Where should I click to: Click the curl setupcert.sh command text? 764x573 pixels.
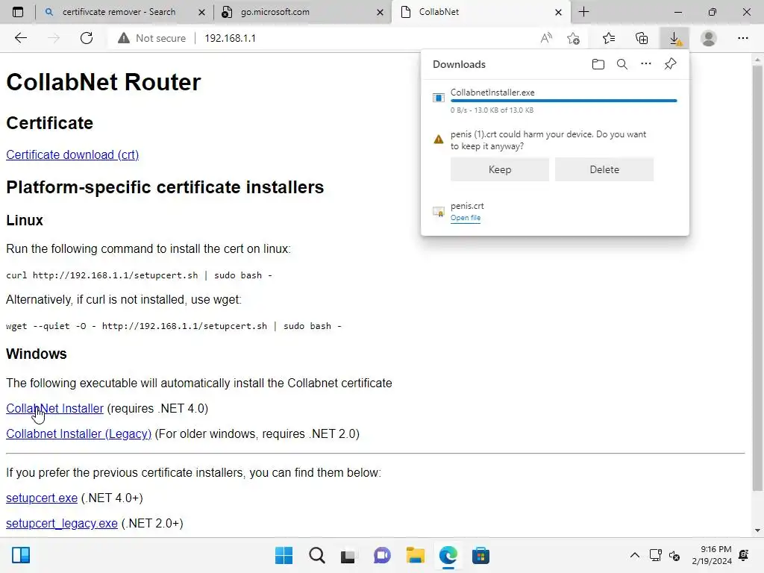tap(139, 275)
